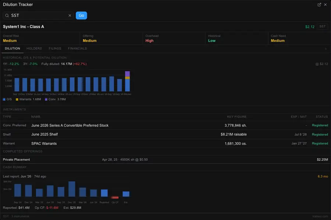
Task: Click the Apr 28, 25 offering details
Action: click(125, 159)
